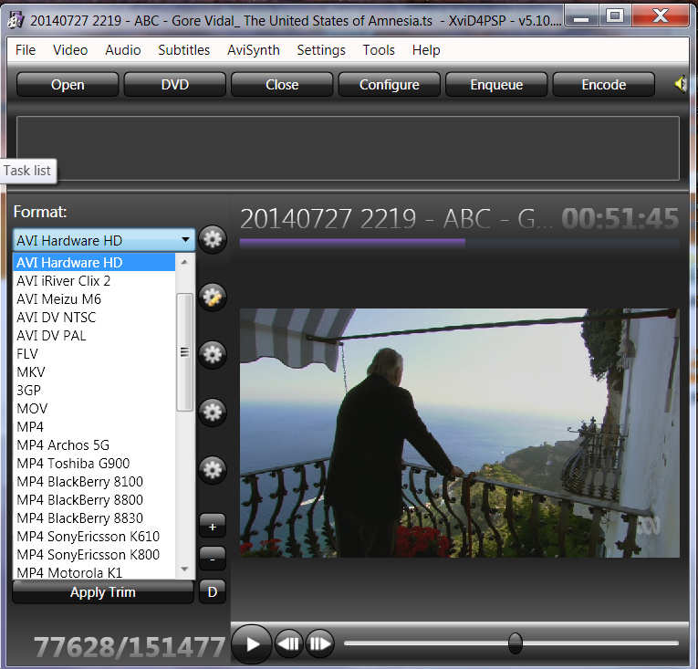Choose AVI iRiver Clix 2 format
Viewport: 698px width, 669px height.
point(94,280)
